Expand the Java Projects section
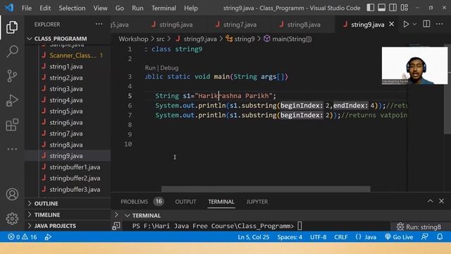 click(68, 226)
